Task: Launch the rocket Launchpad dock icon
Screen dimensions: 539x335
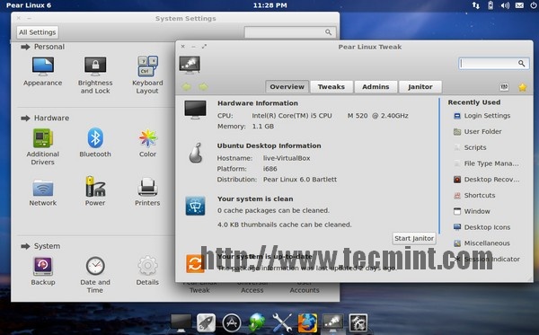Action: click(x=207, y=323)
